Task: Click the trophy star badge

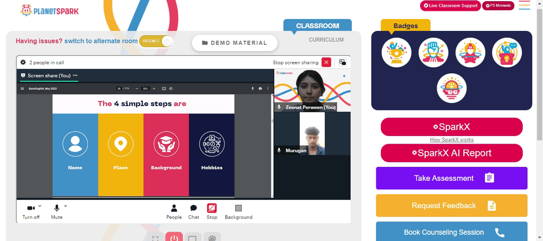Action: 396,53
